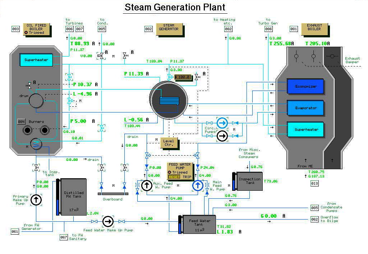
Task: Click the upper blue circulation pump
Action: [x=222, y=123]
